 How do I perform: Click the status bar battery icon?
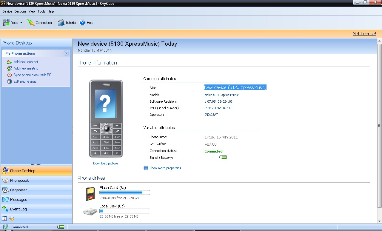point(61,227)
